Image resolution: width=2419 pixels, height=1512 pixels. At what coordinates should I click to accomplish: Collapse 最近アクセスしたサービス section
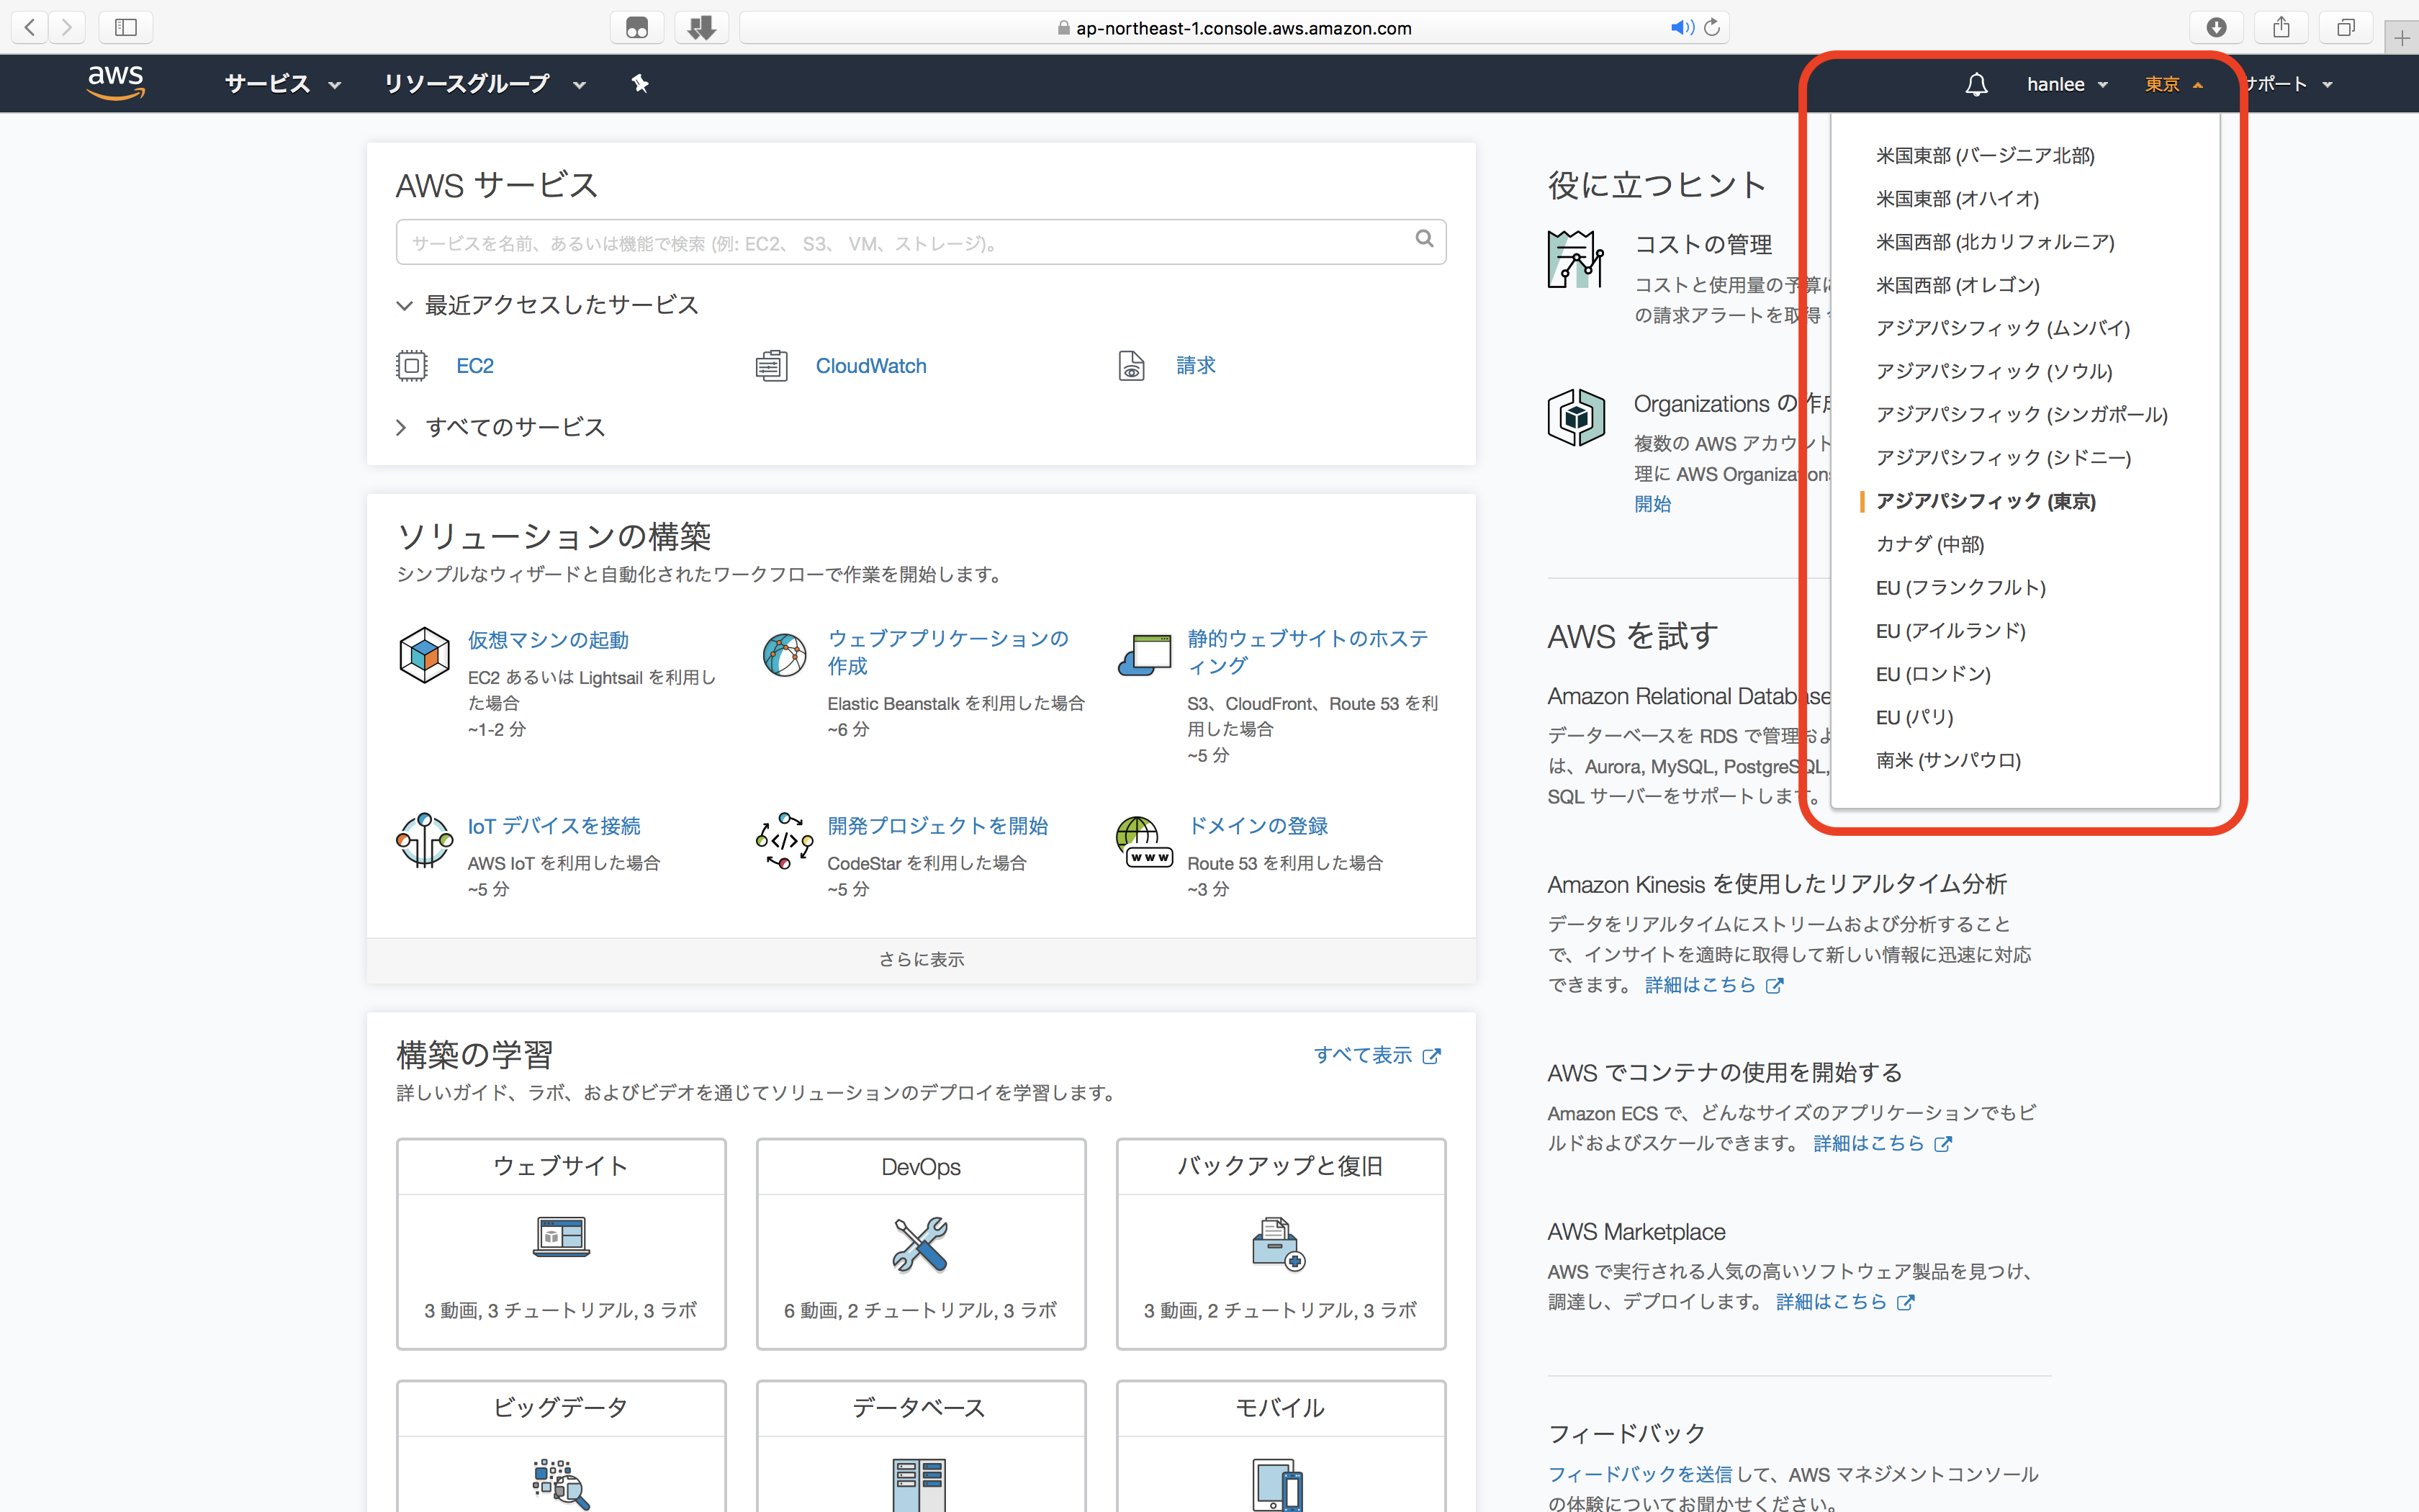tap(548, 305)
